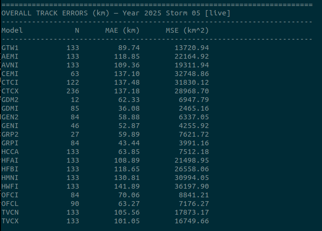Image resolution: width=322 pixels, height=231 pixels.
Task: Click the model name 'OFCL'
Action: pos(10,204)
